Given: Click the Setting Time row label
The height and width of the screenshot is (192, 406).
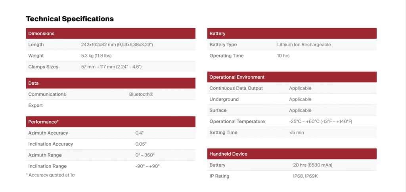Looking at the screenshot, I should click(x=224, y=133).
